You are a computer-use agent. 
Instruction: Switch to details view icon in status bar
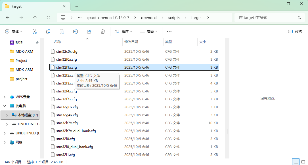[296, 162]
